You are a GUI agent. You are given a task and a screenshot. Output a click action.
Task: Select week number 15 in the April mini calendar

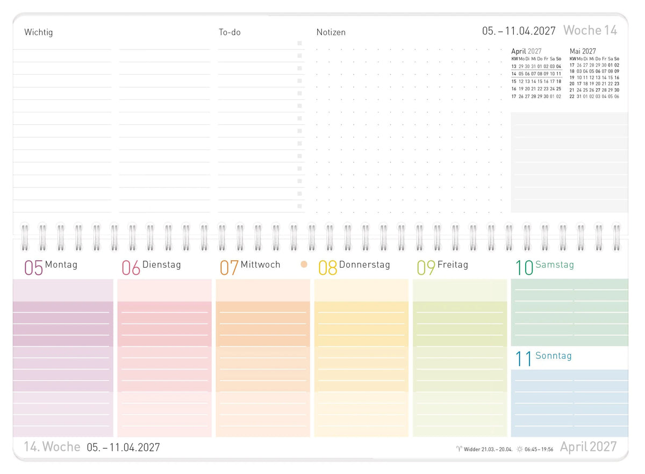(514, 82)
